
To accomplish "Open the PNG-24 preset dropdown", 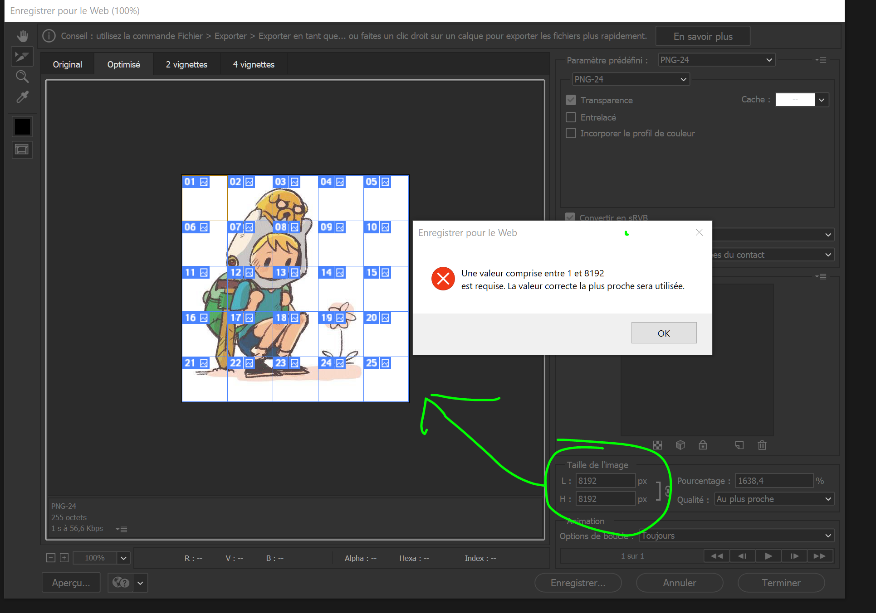I will tap(716, 59).
